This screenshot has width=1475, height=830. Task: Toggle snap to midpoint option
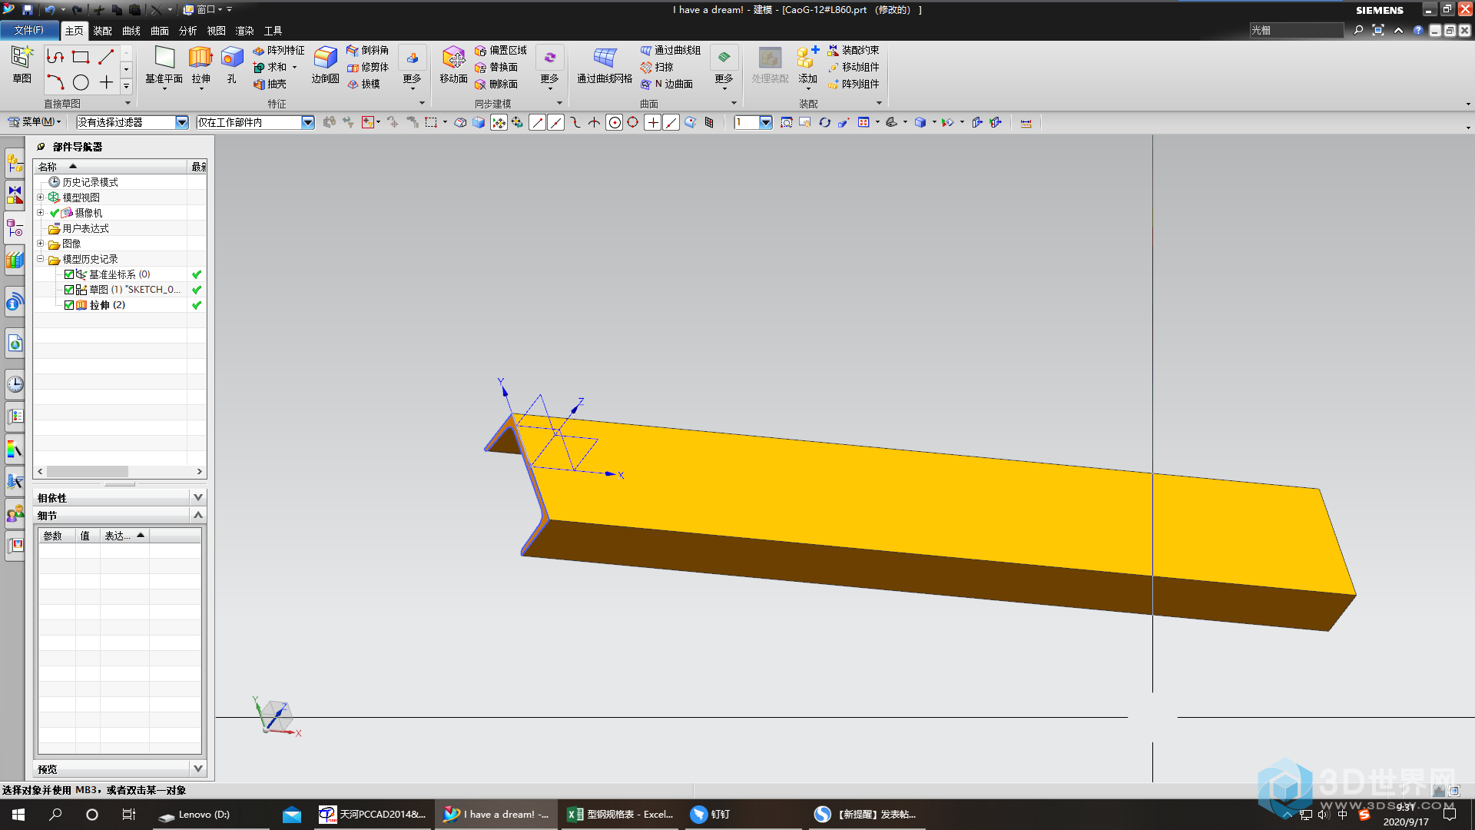click(x=556, y=122)
